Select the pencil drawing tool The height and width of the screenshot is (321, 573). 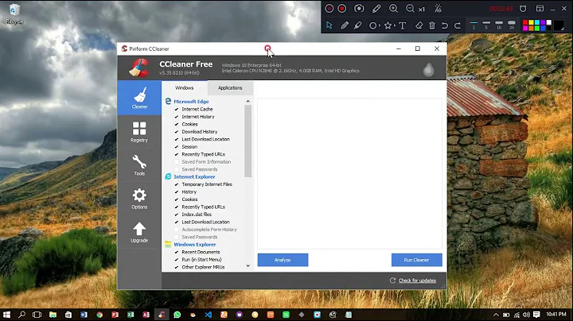tap(345, 25)
